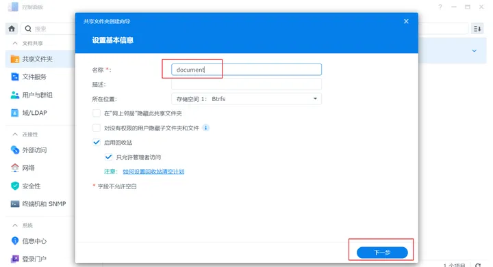Viewport: 493px width, 267px height.
Task: Open the 所在位置 storage volume dropdown
Action: (x=246, y=99)
